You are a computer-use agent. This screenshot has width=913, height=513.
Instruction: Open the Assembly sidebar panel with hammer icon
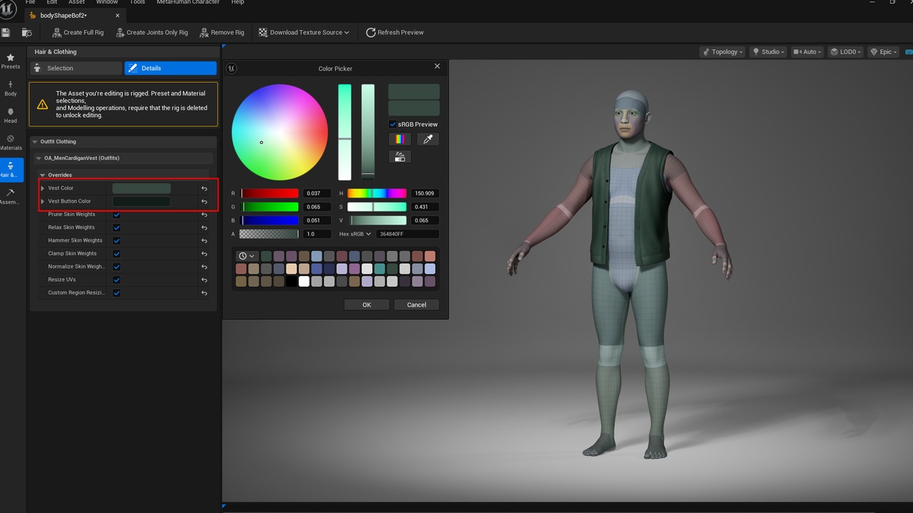11,197
